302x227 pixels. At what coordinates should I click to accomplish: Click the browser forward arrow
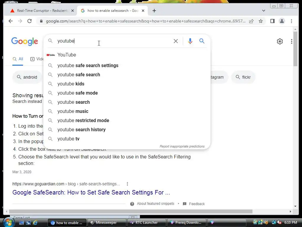point(20,21)
